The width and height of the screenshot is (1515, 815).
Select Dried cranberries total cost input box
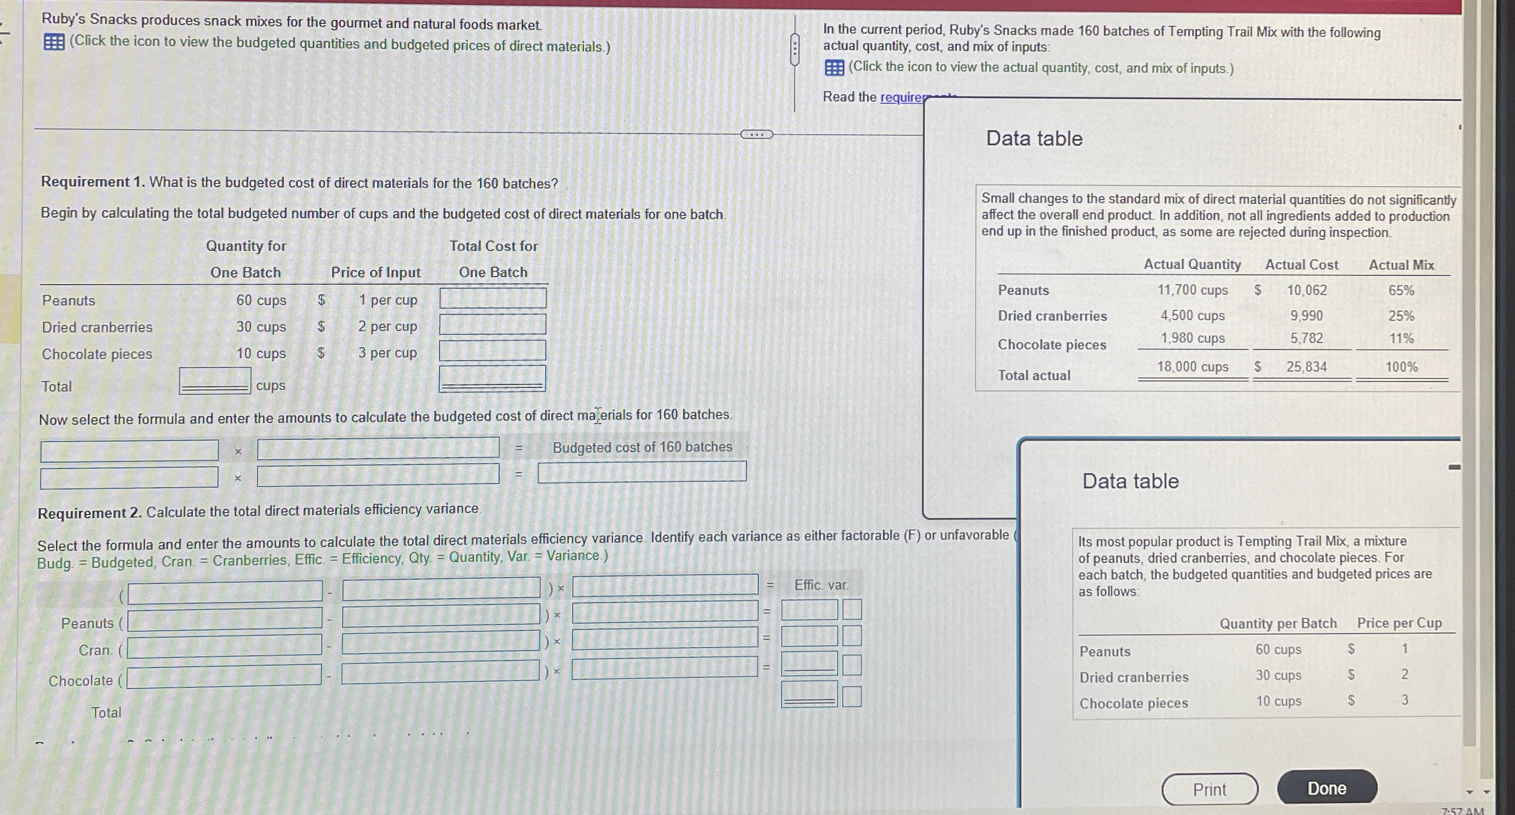(x=493, y=324)
